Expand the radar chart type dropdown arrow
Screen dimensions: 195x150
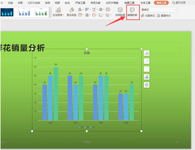point(104,9)
